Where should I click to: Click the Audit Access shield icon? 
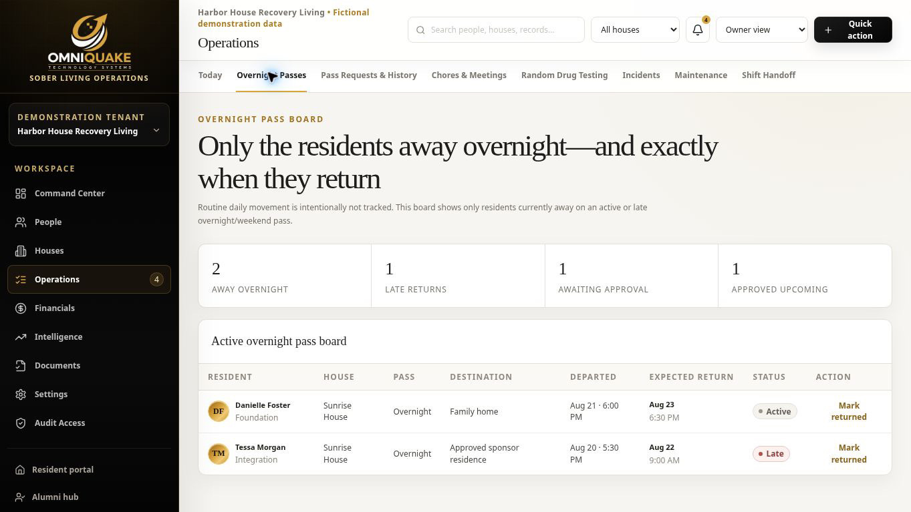(x=21, y=423)
